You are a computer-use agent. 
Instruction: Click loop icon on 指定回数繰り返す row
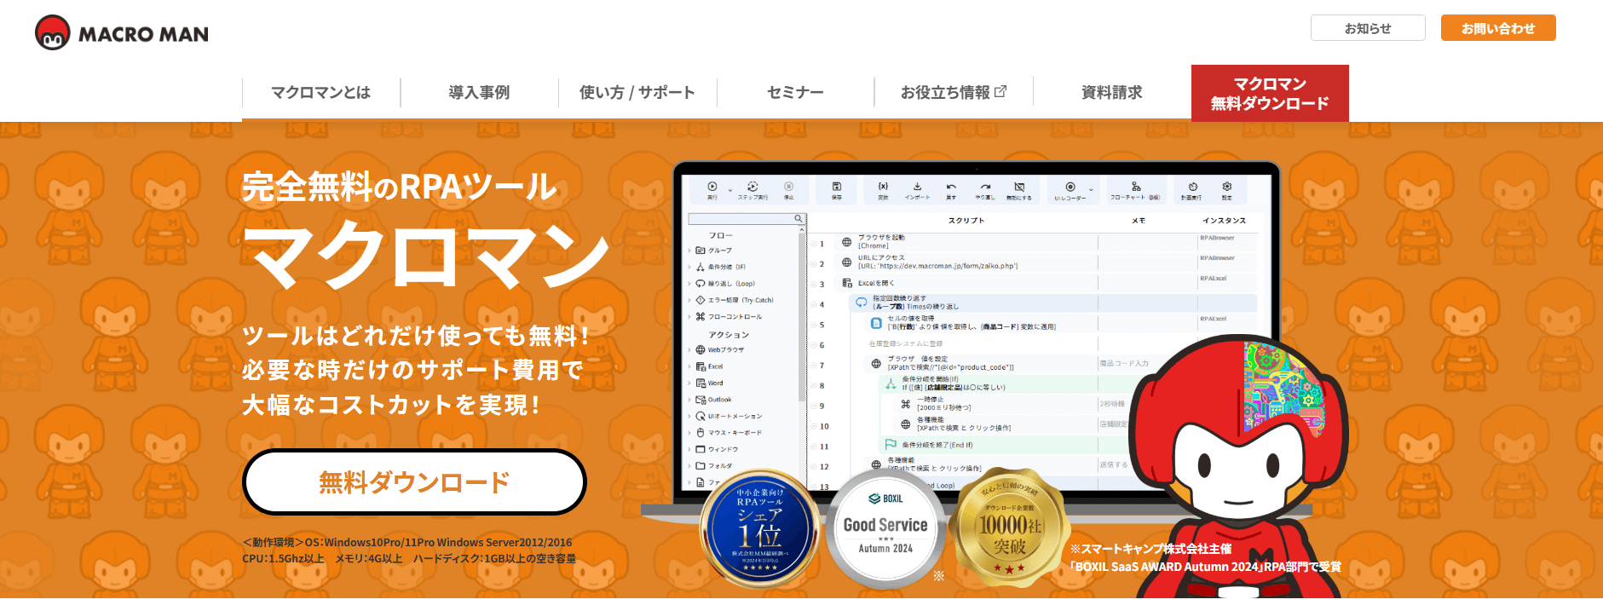click(862, 303)
